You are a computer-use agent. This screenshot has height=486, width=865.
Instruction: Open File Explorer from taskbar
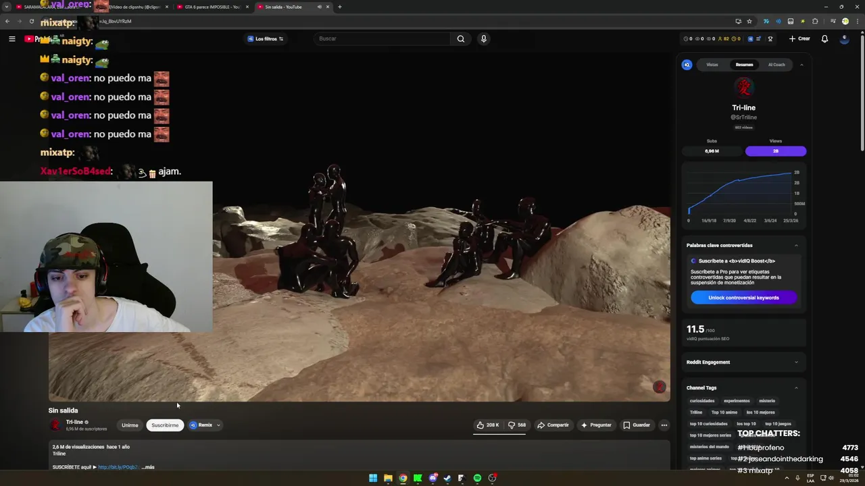pyautogui.click(x=388, y=478)
